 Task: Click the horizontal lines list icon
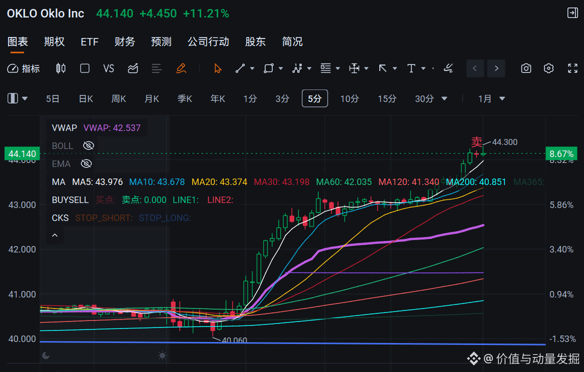tap(157, 68)
